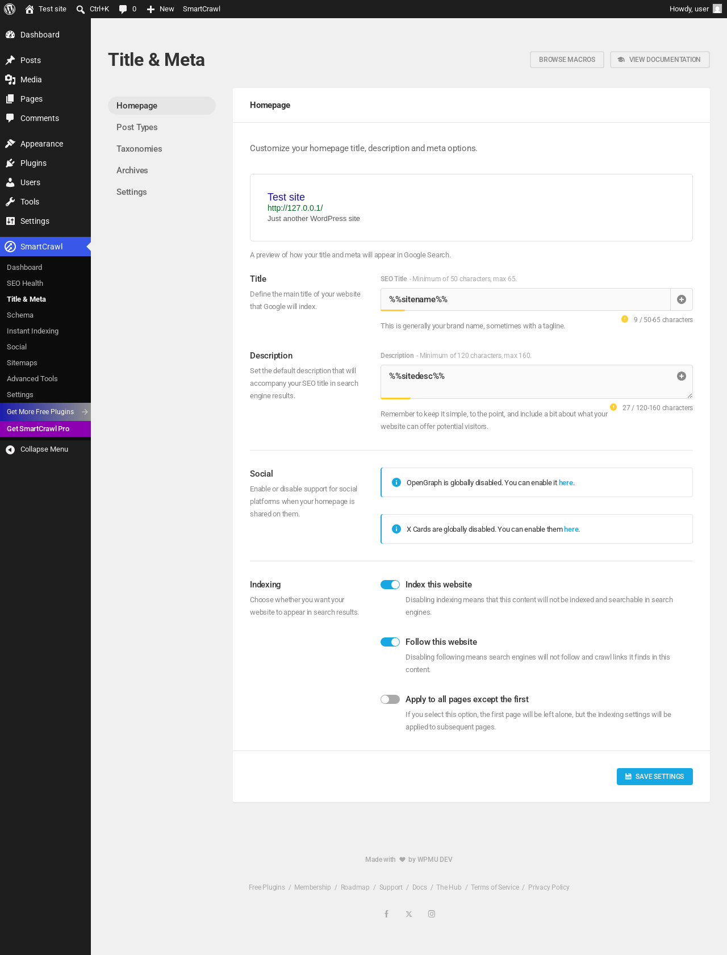Enable Apply to all pages except first
Screen dimensions: 727x955
(390, 699)
